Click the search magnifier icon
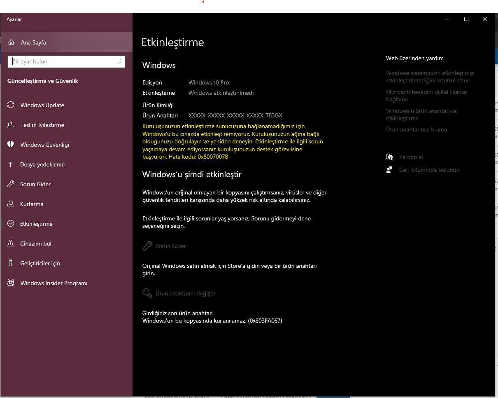Image resolution: width=498 pixels, height=398 pixels. 120,62
